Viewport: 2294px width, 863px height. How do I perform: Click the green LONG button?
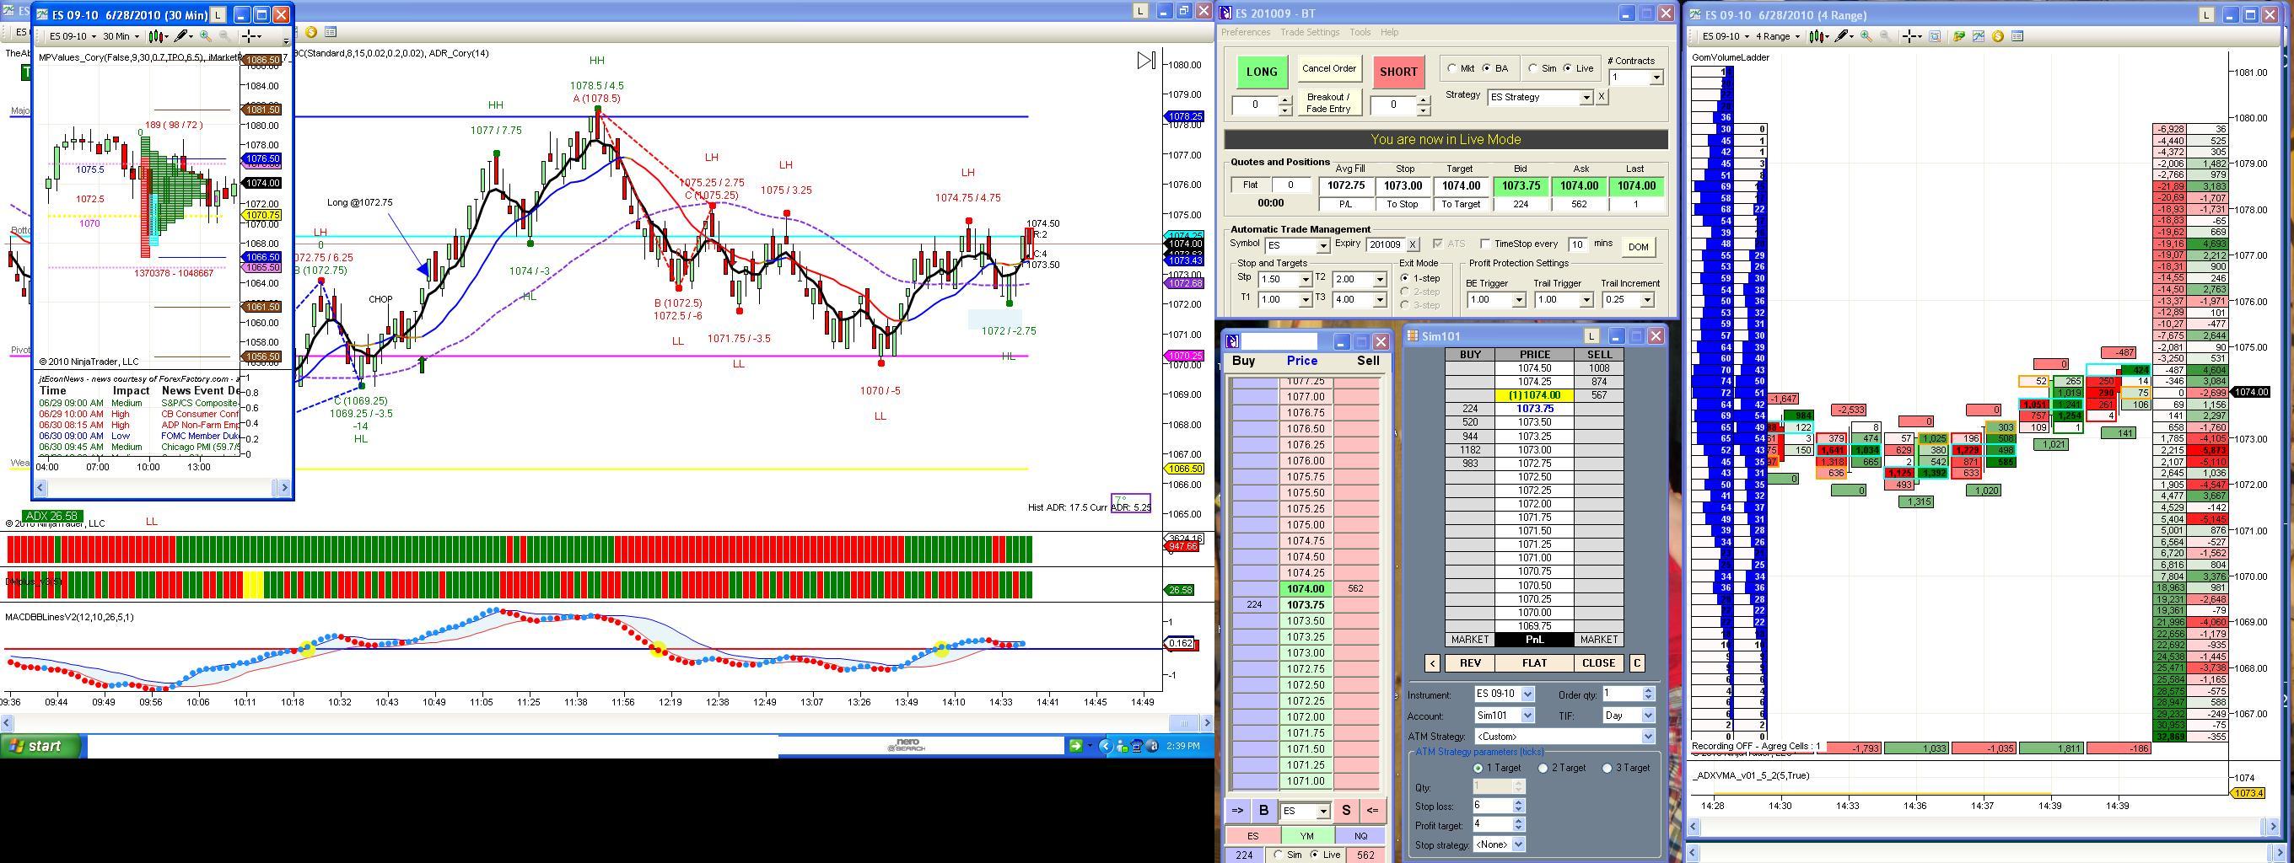click(1262, 72)
